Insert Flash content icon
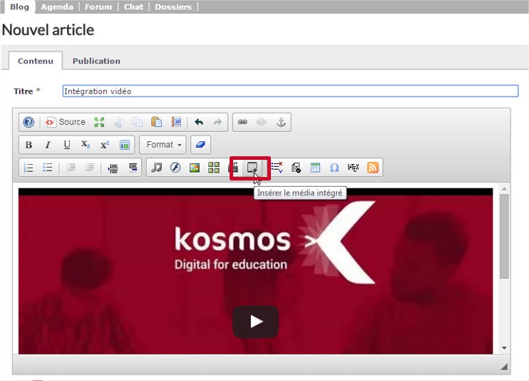The width and height of the screenshot is (529, 381). [175, 168]
